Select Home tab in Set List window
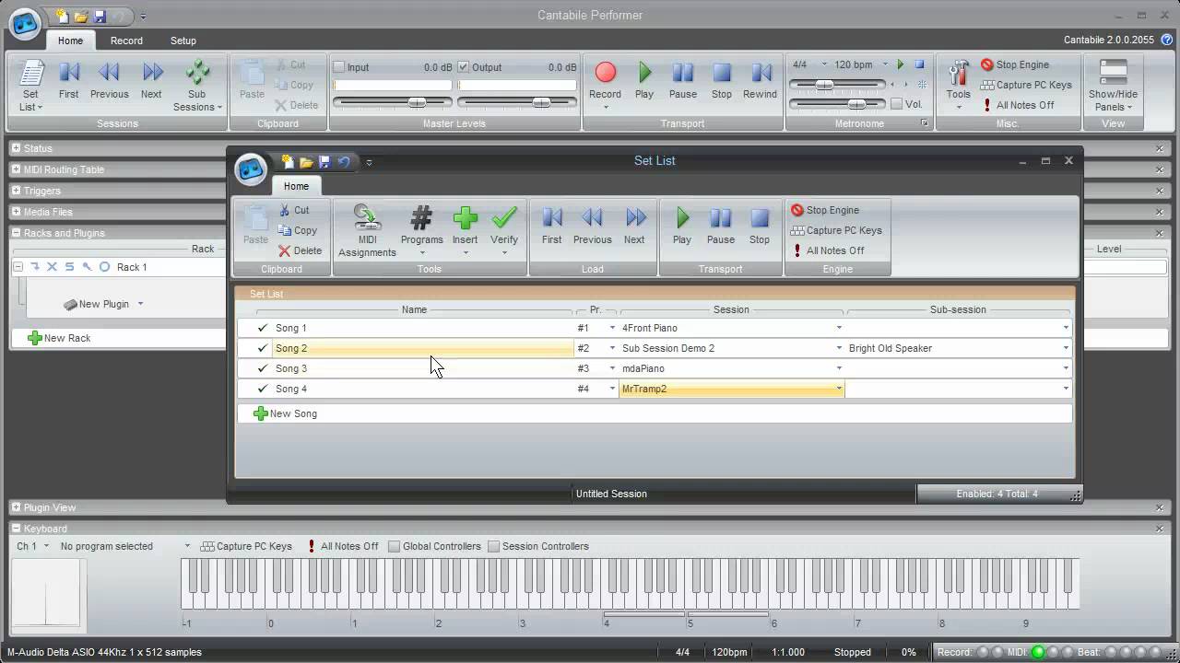This screenshot has width=1180, height=663. point(296,186)
